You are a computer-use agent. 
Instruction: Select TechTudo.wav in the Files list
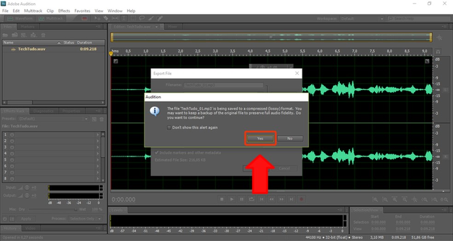click(31, 49)
